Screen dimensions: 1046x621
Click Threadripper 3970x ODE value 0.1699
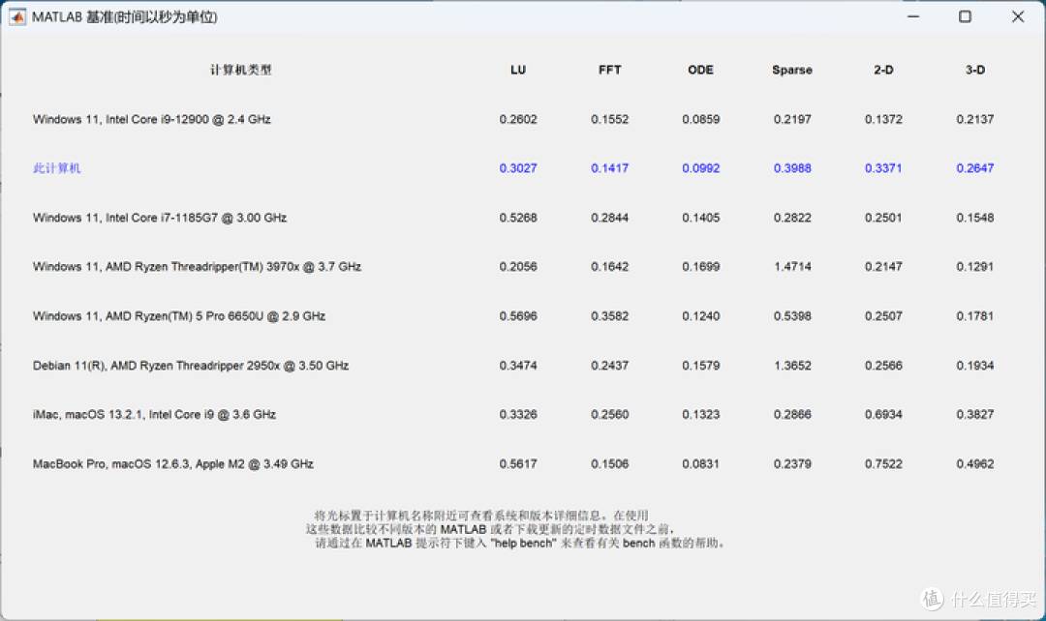click(x=700, y=267)
